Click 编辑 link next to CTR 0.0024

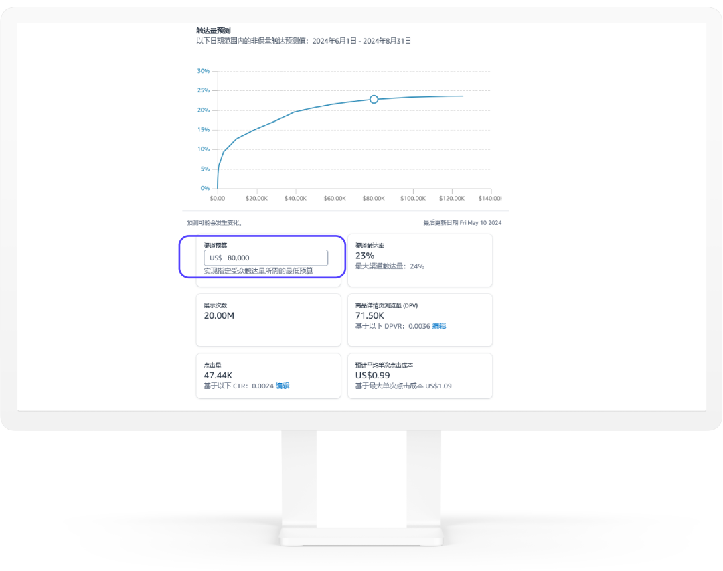(x=283, y=386)
